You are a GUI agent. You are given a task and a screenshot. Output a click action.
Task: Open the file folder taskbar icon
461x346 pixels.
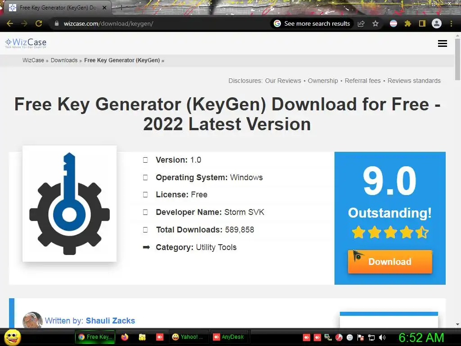pos(142,337)
